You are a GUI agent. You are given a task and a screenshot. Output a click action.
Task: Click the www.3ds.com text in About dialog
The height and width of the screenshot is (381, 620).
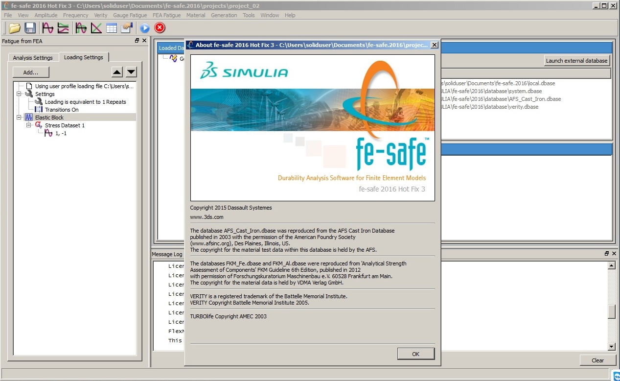pyautogui.click(x=207, y=217)
